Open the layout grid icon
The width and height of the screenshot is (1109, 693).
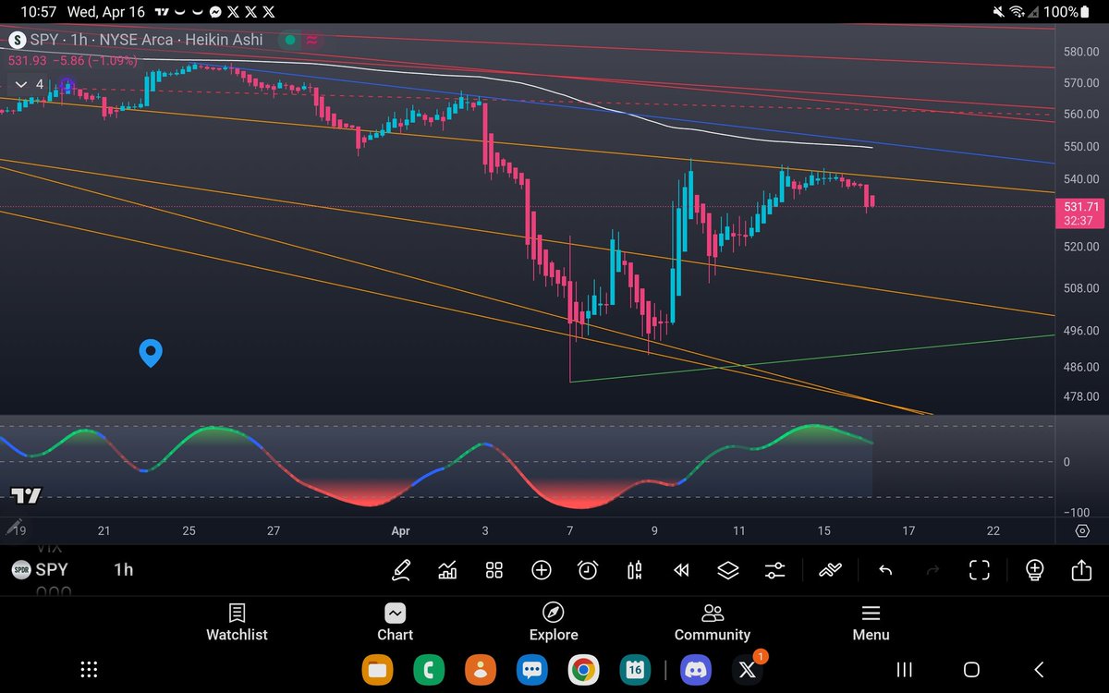(x=494, y=570)
